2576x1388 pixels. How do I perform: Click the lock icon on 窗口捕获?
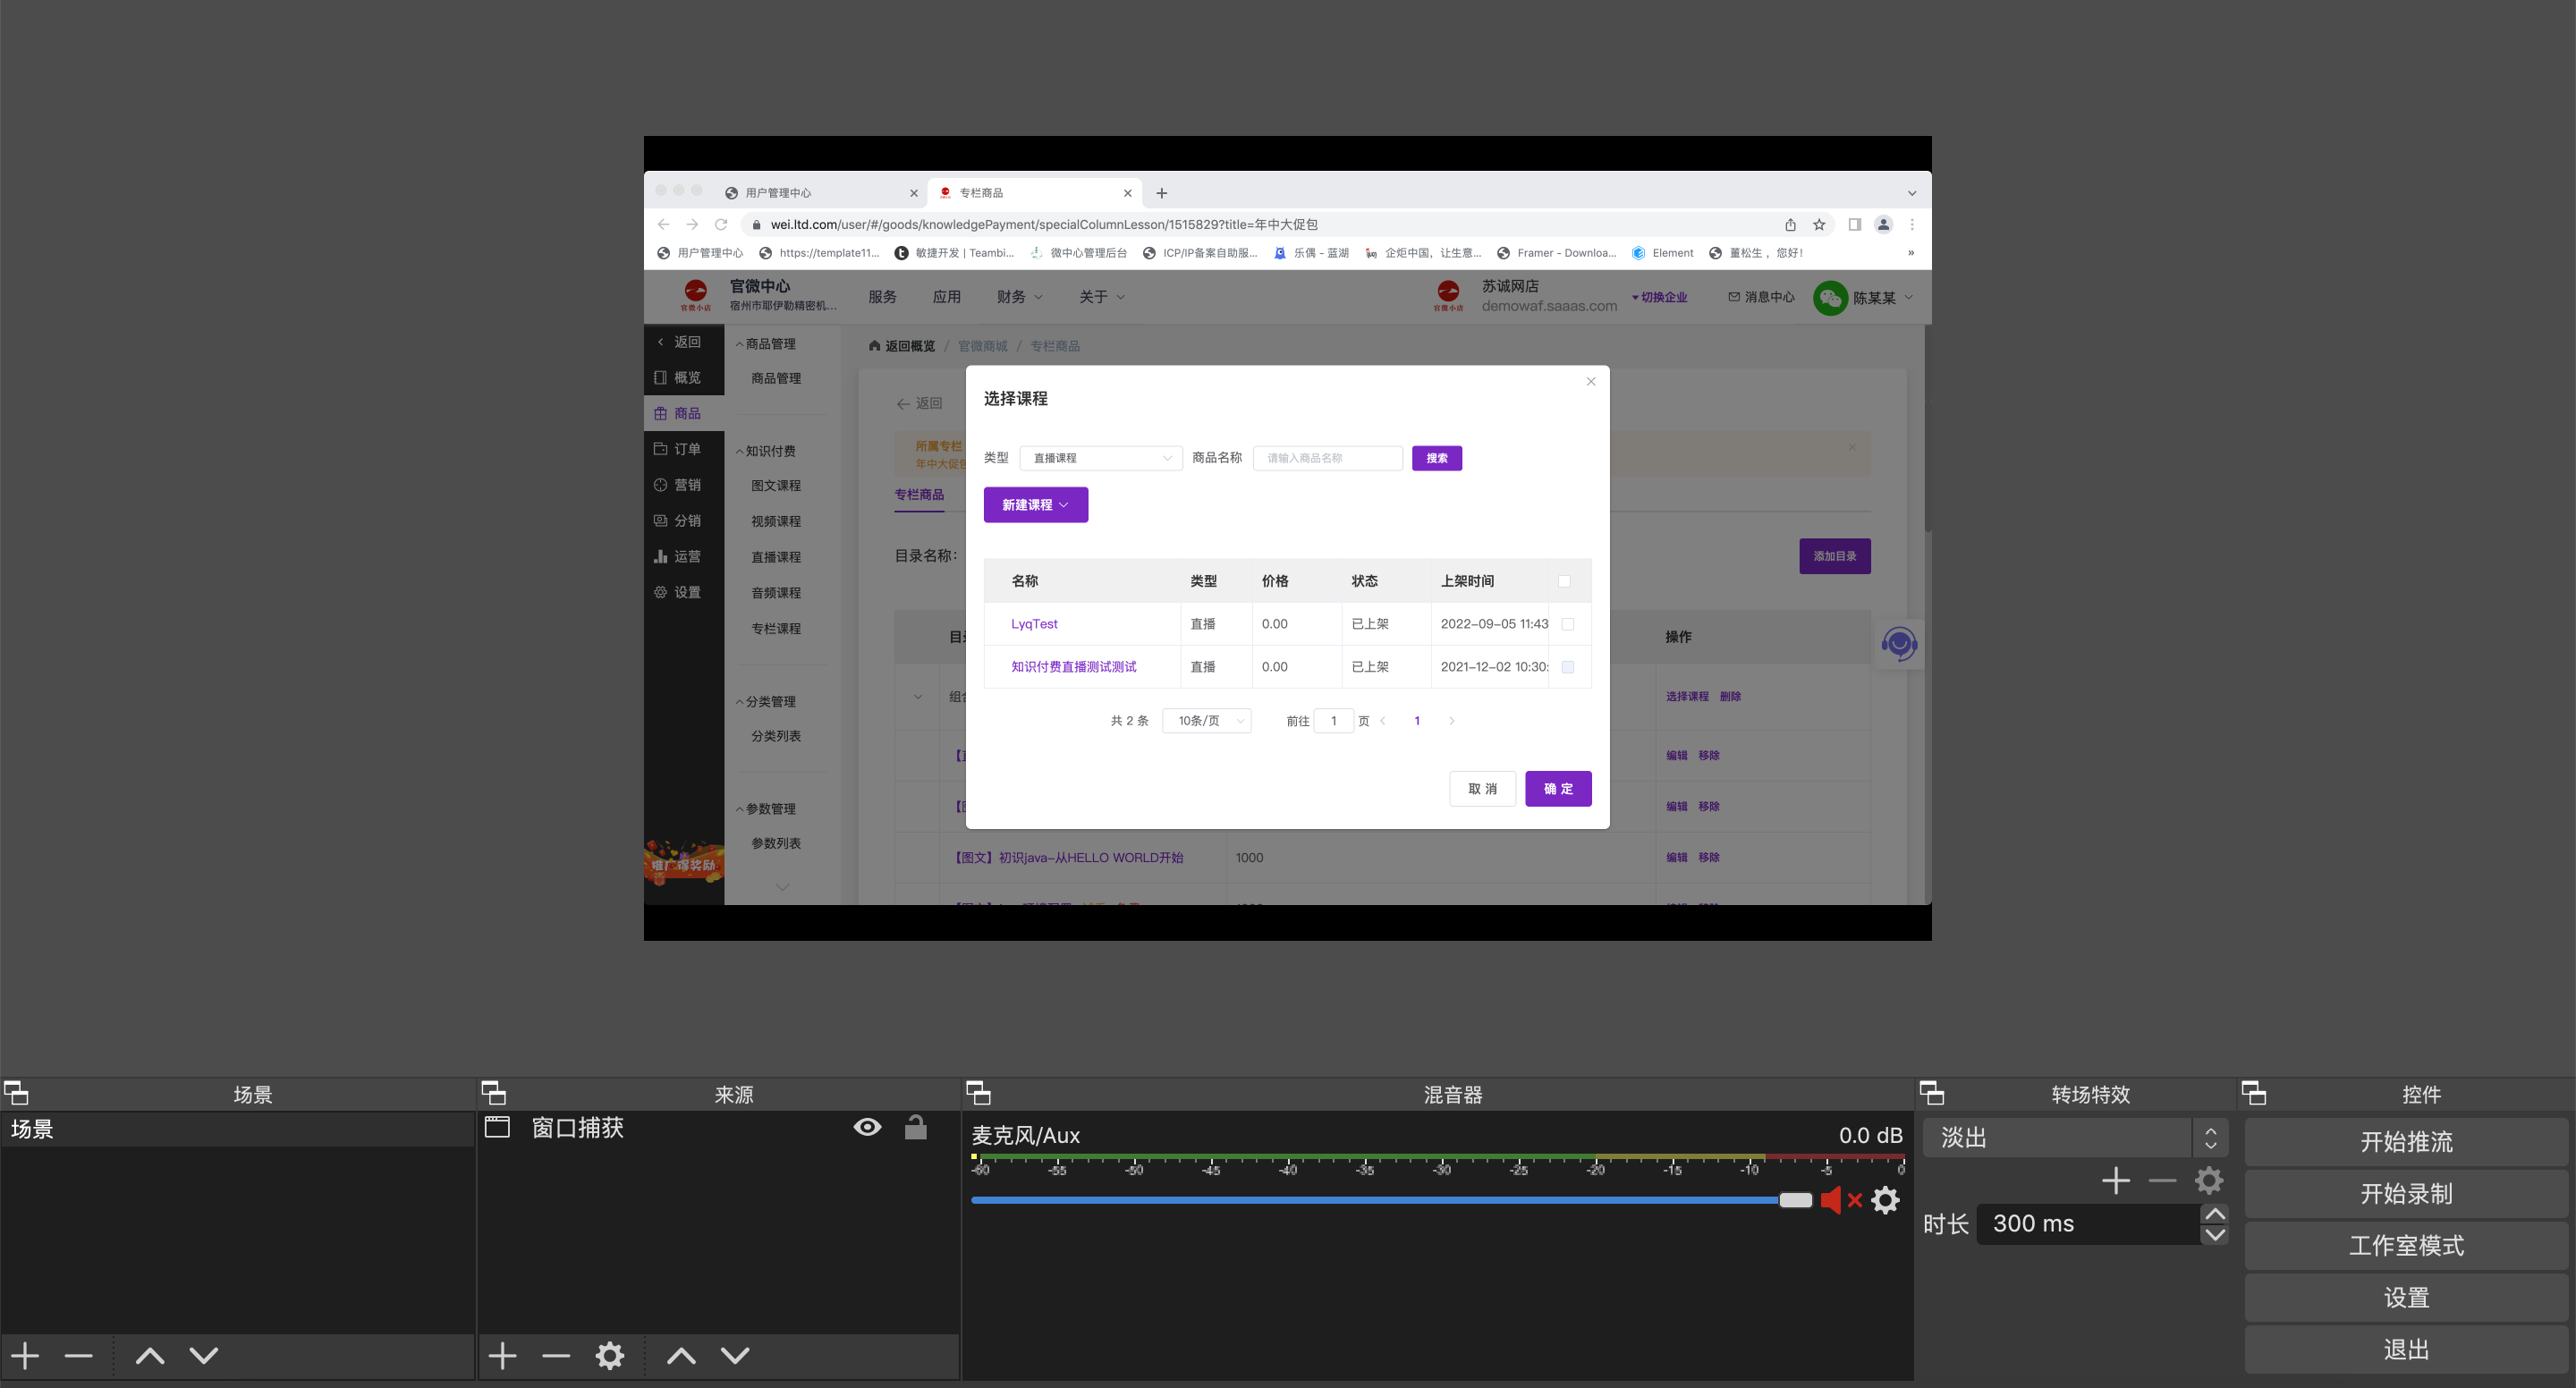(915, 1128)
